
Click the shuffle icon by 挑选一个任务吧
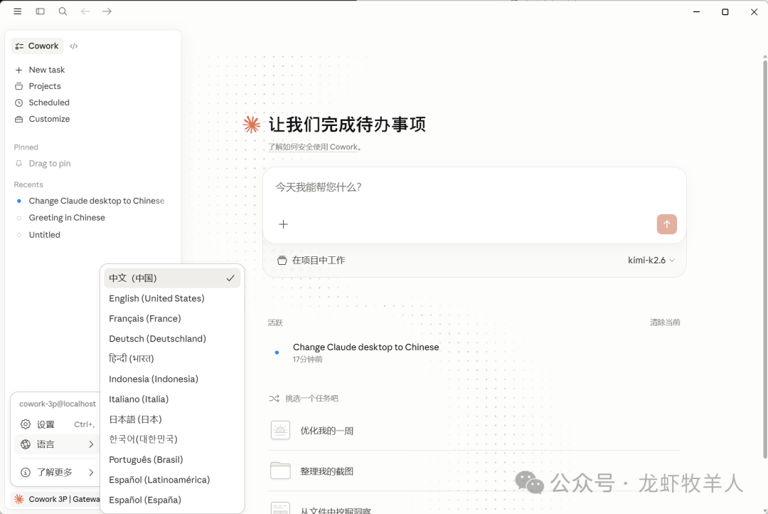pyautogui.click(x=274, y=398)
